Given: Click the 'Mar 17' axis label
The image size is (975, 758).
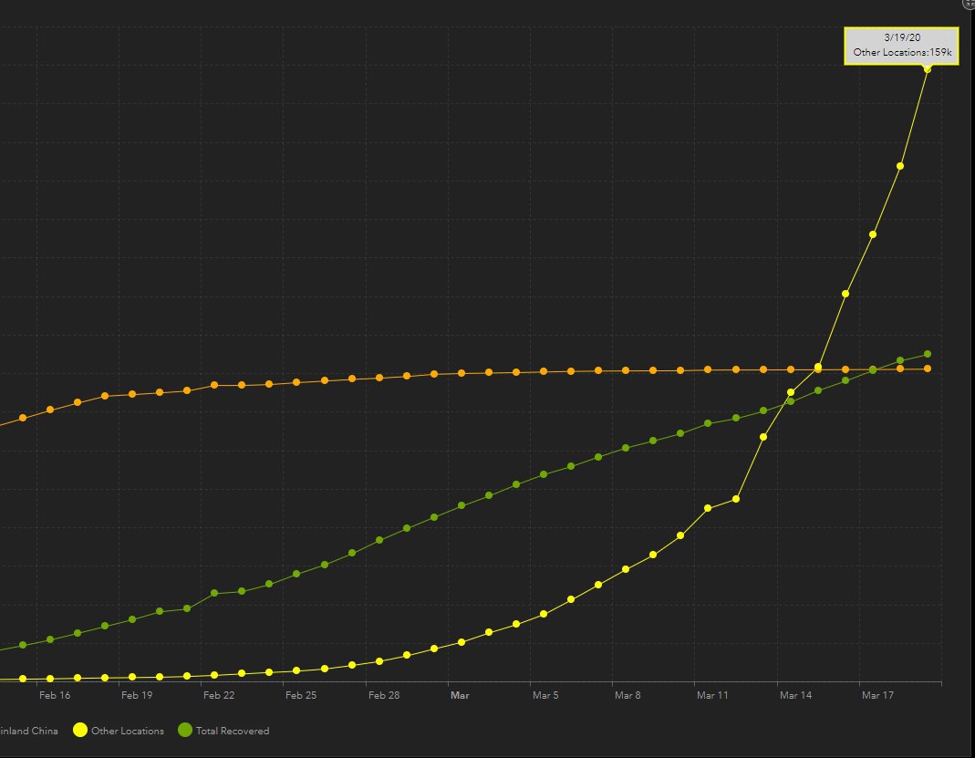Looking at the screenshot, I should pyautogui.click(x=877, y=695).
